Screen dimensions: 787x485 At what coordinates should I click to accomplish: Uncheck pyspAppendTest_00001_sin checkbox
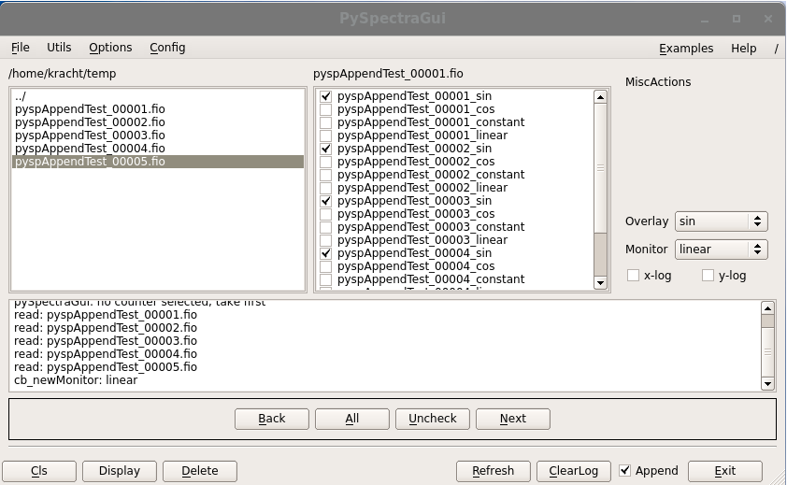click(326, 96)
